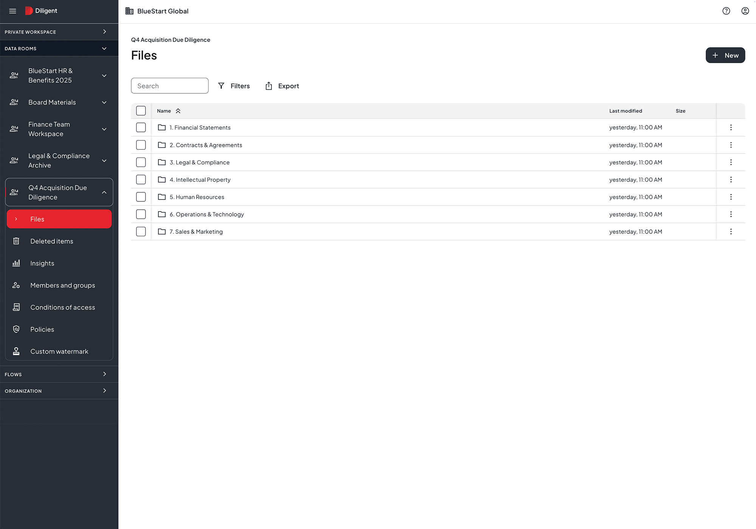
Task: Open more options for 6. Operations & Technology
Action: (731, 214)
